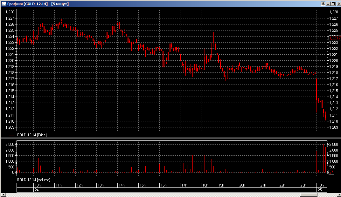Select the GOLD-12.14 [Volume] legend label
The image size is (341, 197).
(33, 180)
